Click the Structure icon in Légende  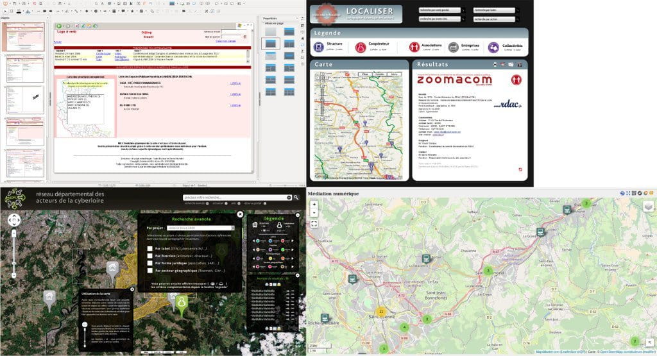pos(319,47)
